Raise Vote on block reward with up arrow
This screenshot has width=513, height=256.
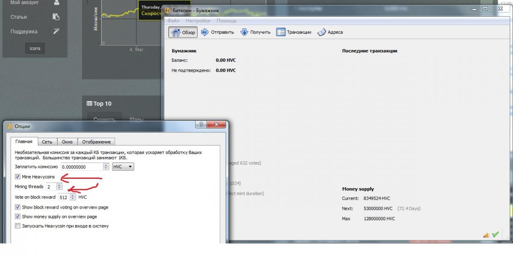point(73,195)
